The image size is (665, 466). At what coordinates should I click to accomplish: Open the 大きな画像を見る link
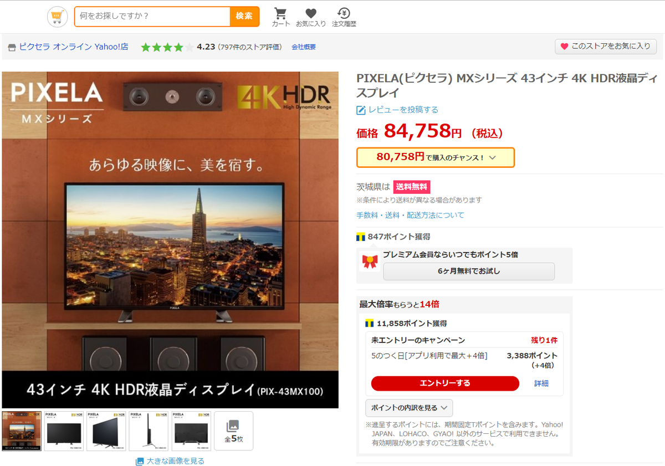tap(176, 461)
